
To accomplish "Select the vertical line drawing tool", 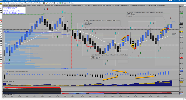I will click(1, 17).
